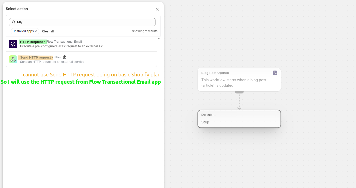Remove the Installed apps filter chip
Image resolution: width=356 pixels, height=188 pixels.
(36, 31)
